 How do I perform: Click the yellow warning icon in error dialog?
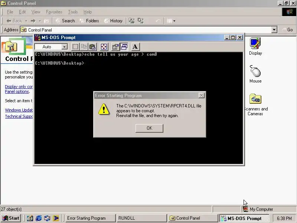(104, 109)
